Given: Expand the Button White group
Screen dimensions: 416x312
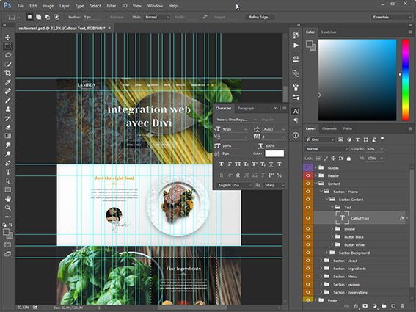Looking at the screenshot, I should (332, 244).
